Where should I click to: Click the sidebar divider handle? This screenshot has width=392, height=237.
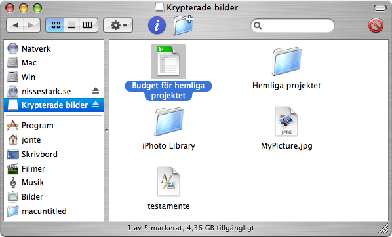pos(106,130)
